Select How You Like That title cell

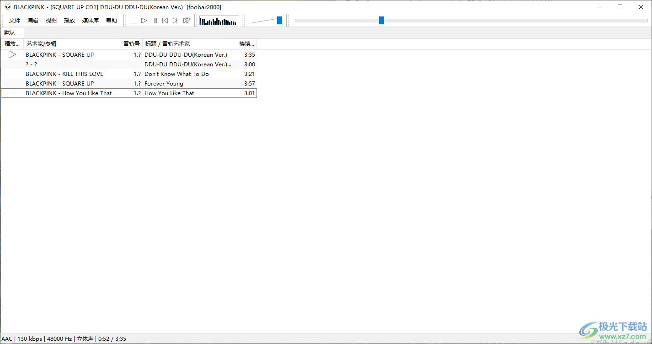[169, 93]
